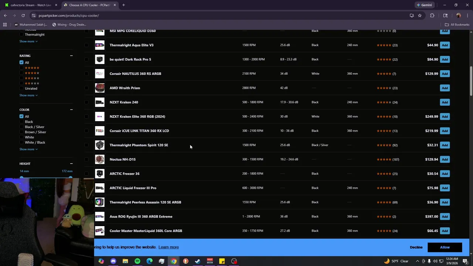473x266 pixels.
Task: Open Spotify from the taskbar
Action: 137,261
